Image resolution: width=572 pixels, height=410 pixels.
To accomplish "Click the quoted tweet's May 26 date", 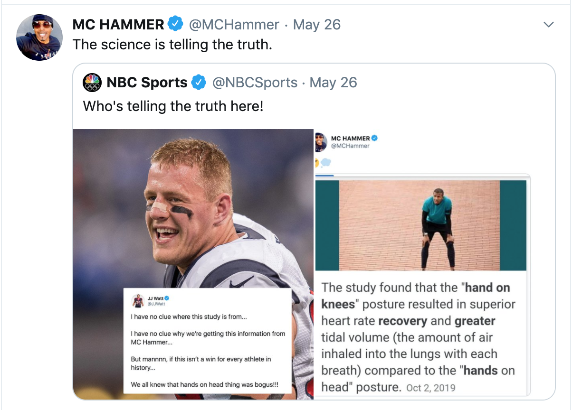I will [x=333, y=83].
